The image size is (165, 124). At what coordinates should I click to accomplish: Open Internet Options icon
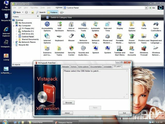click(x=47, y=39)
